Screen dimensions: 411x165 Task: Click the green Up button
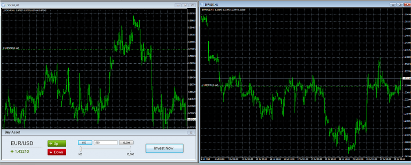coord(57,143)
